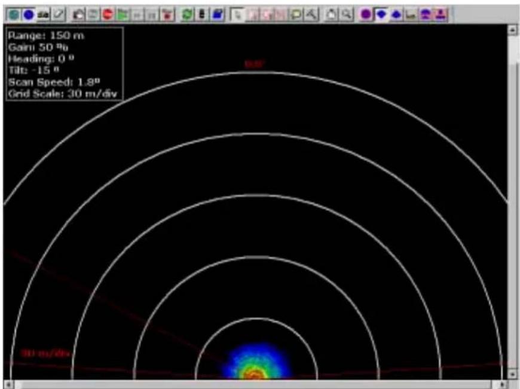Click the red stop sign icon

tap(108, 14)
